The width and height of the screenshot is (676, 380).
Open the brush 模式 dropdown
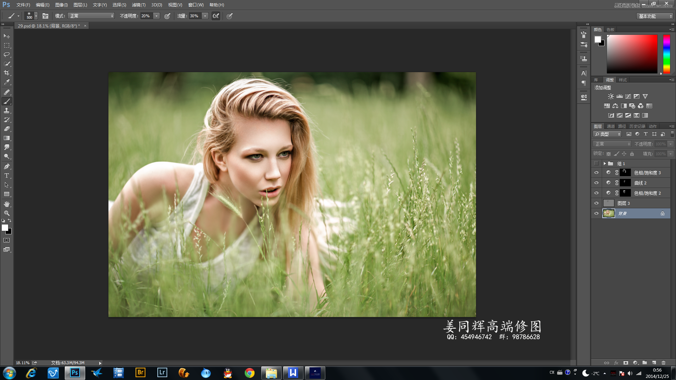pos(91,16)
